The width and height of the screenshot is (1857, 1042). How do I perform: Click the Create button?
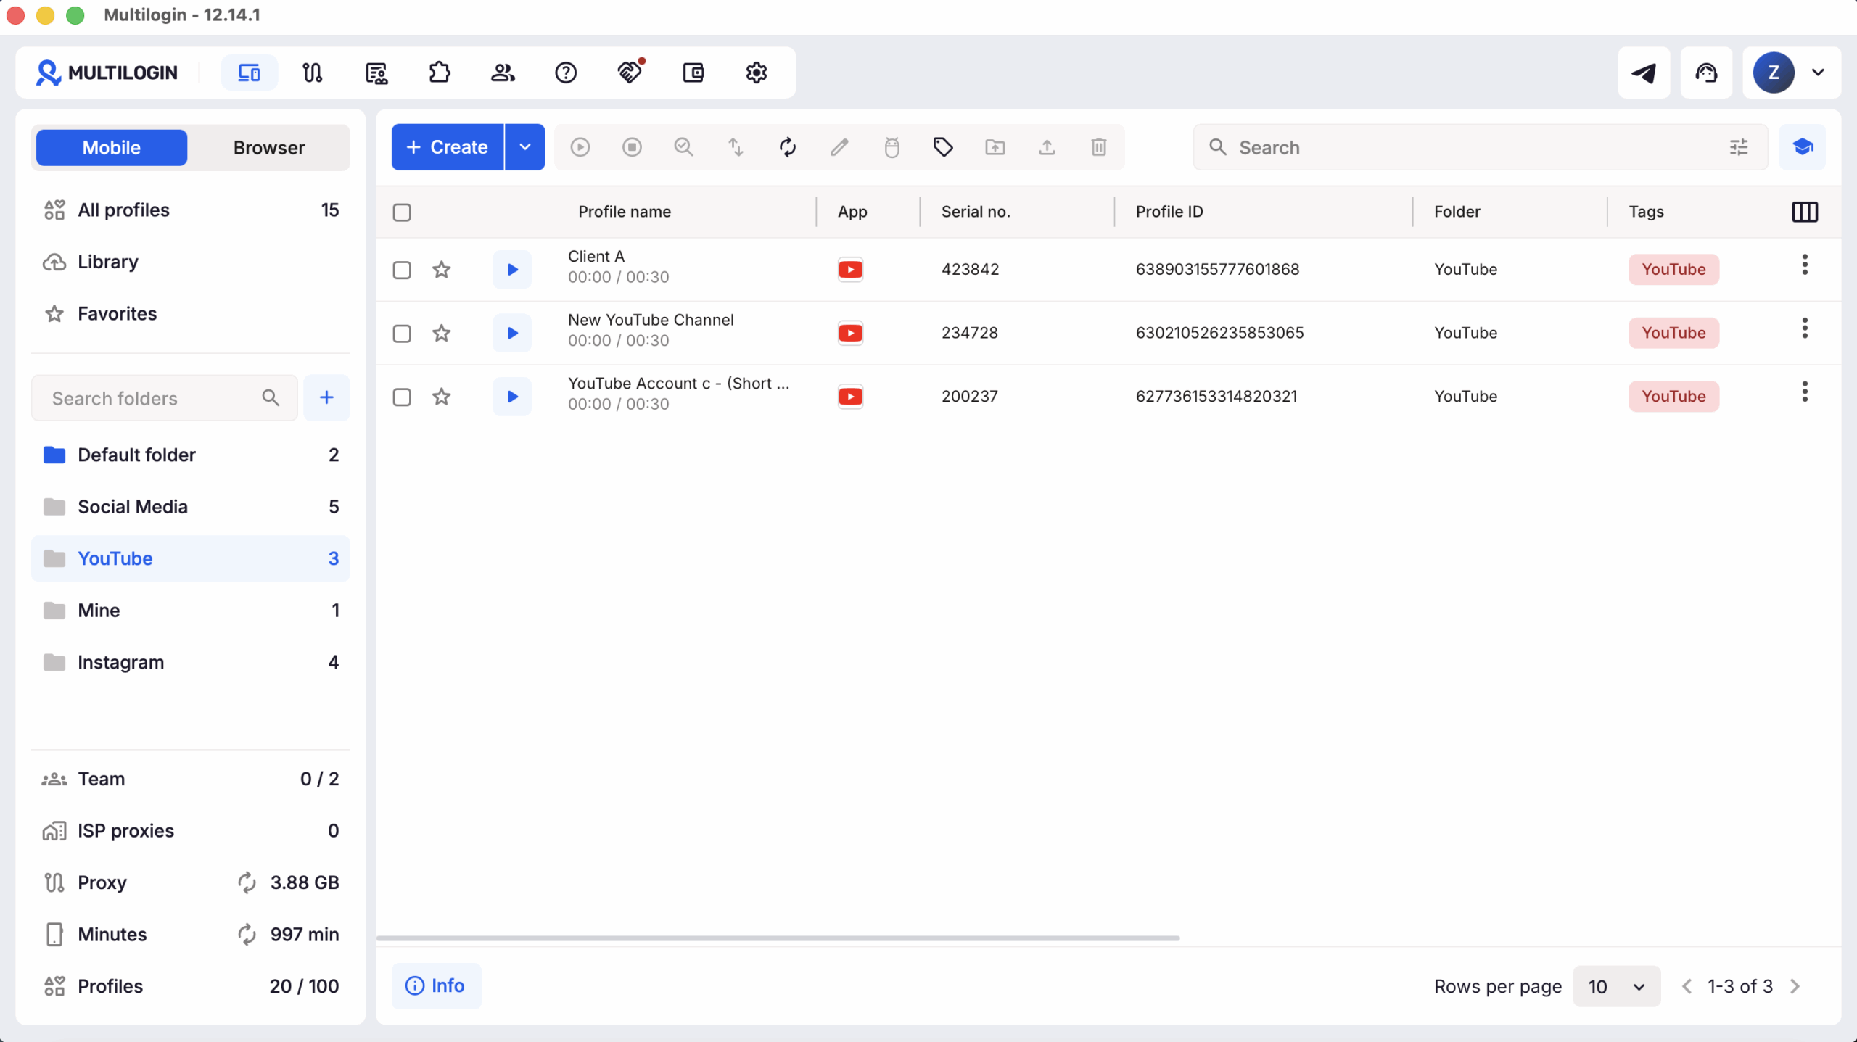point(448,147)
